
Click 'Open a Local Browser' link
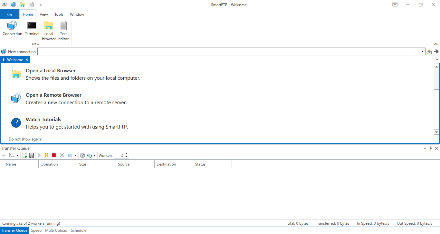click(51, 71)
